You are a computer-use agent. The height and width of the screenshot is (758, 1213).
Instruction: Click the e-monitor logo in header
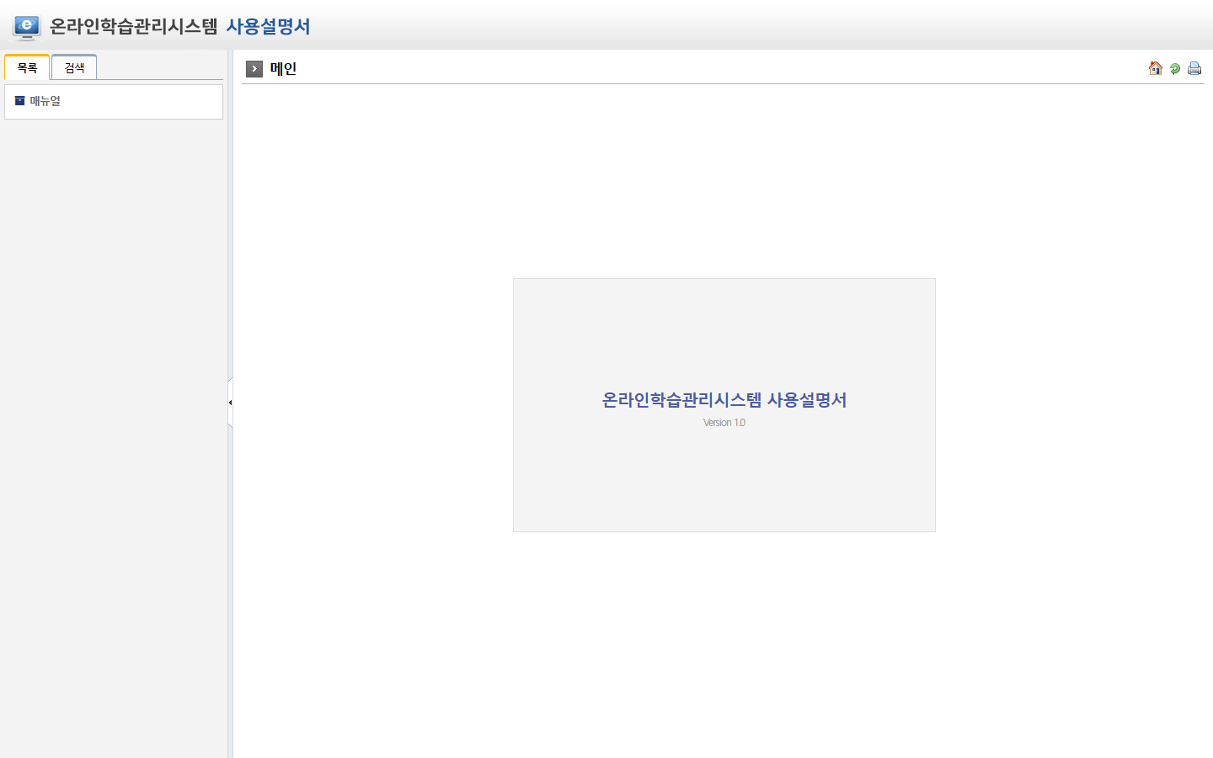coord(27,27)
